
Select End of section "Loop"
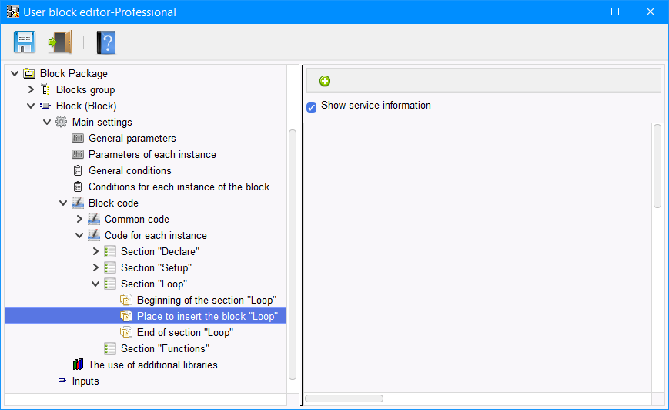[184, 332]
